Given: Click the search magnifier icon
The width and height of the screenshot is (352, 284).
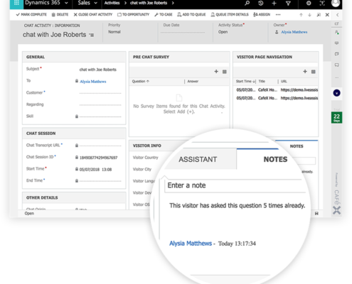Looking at the screenshot, I should (247, 3).
